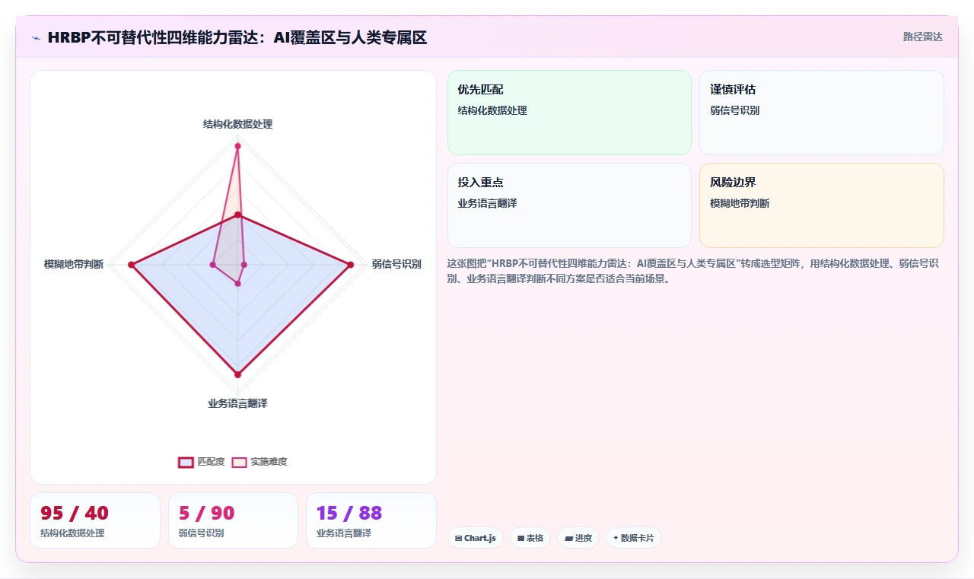This screenshot has height=579, width=974.
Task: Click the 数据卡片 chip
Action: pos(634,538)
